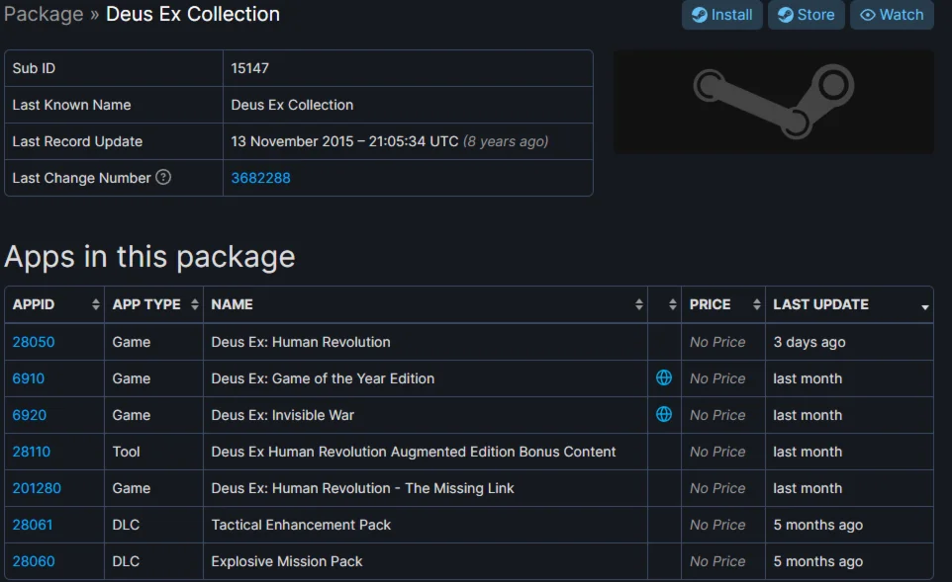Open change number 3682288 link
952x582 pixels.
[x=260, y=178]
